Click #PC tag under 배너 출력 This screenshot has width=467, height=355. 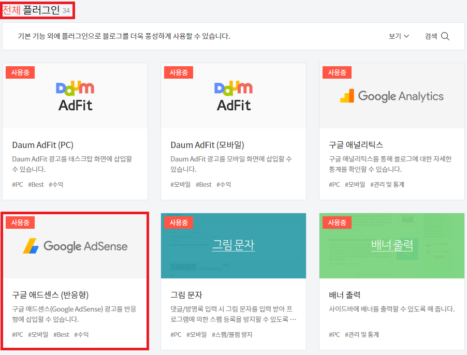point(334,334)
